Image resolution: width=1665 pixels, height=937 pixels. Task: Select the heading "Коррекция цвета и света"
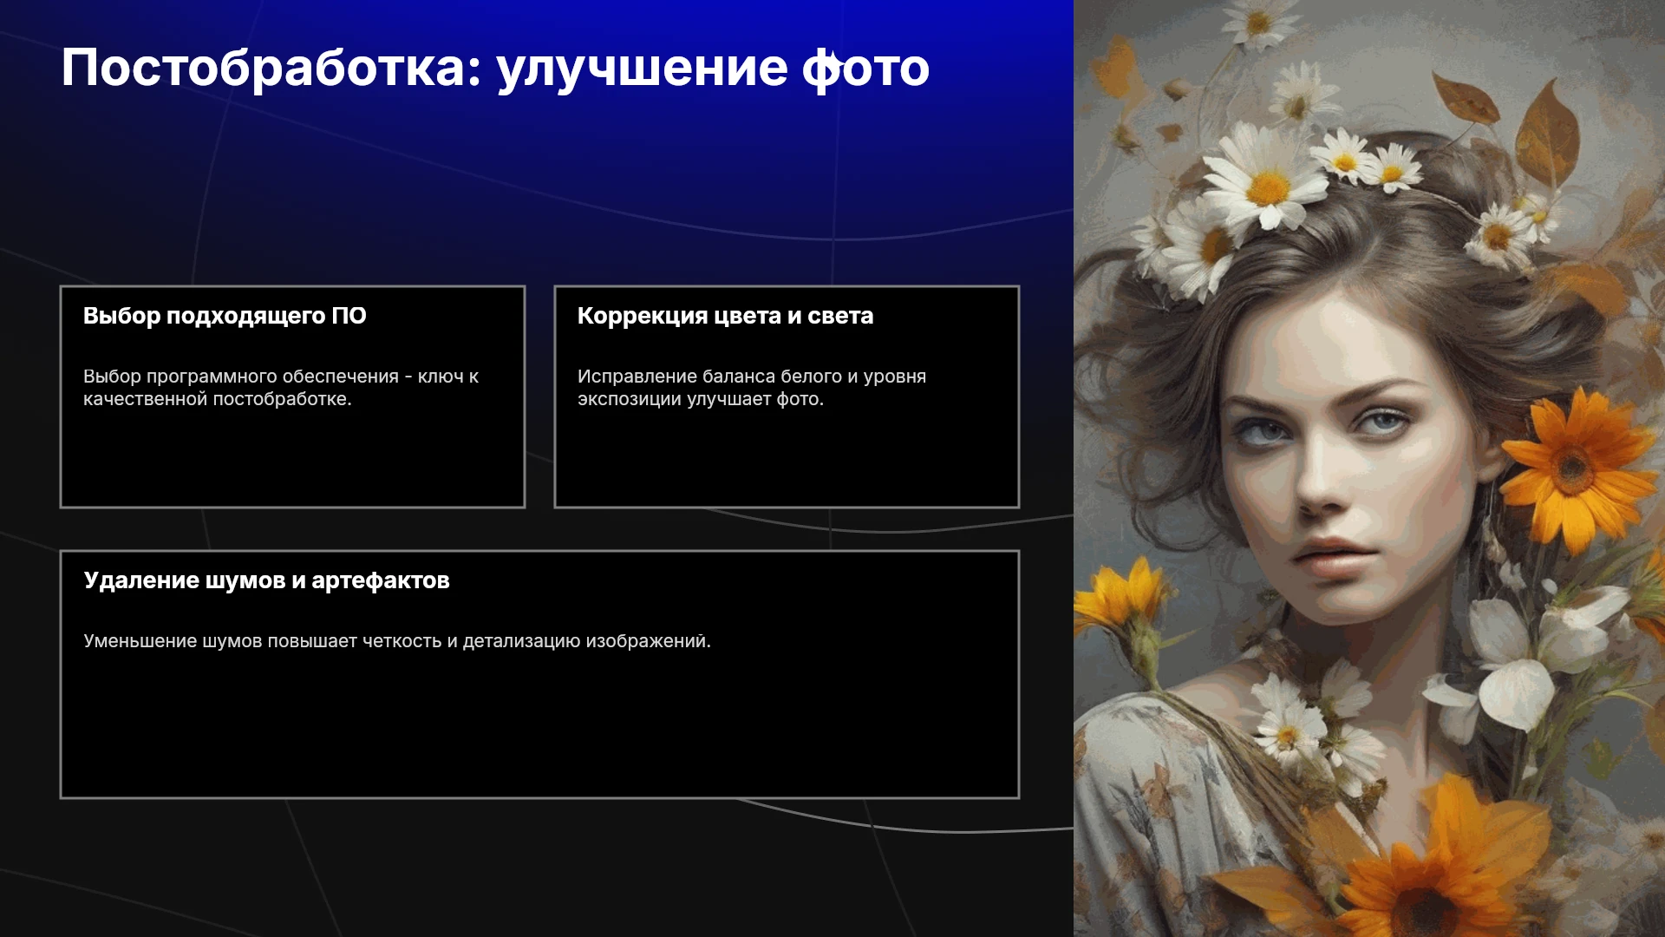click(725, 316)
